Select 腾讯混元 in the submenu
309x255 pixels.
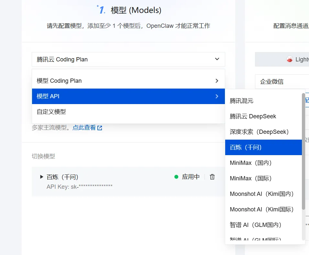pyautogui.click(x=263, y=101)
